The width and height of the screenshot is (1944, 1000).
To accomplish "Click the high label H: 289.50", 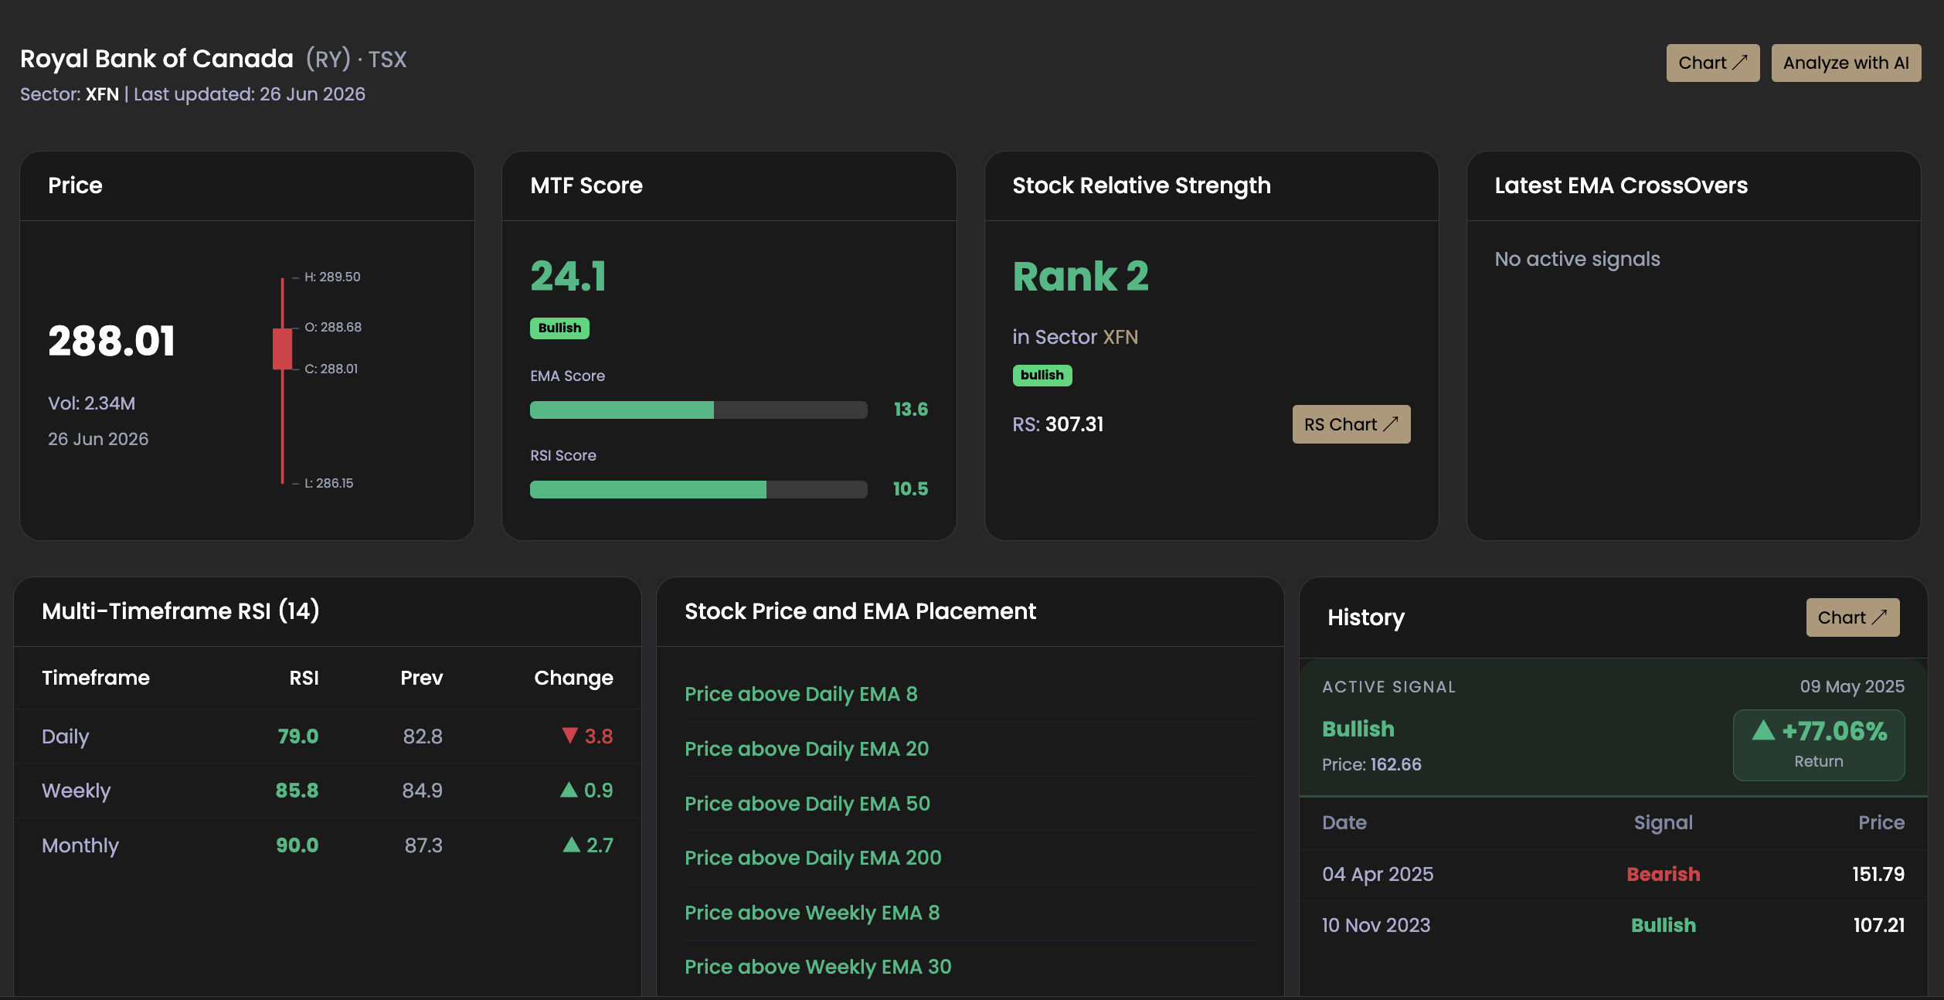I will [x=332, y=277].
